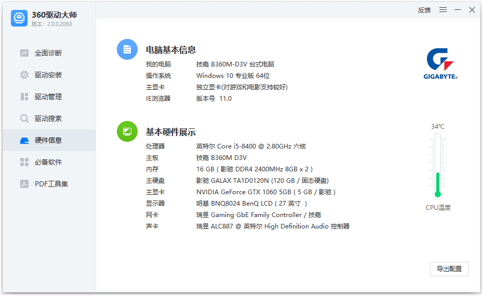The width and height of the screenshot is (483, 296).
Task: Click motherboard value 技嘉 B360M D3V
Action: (221, 158)
